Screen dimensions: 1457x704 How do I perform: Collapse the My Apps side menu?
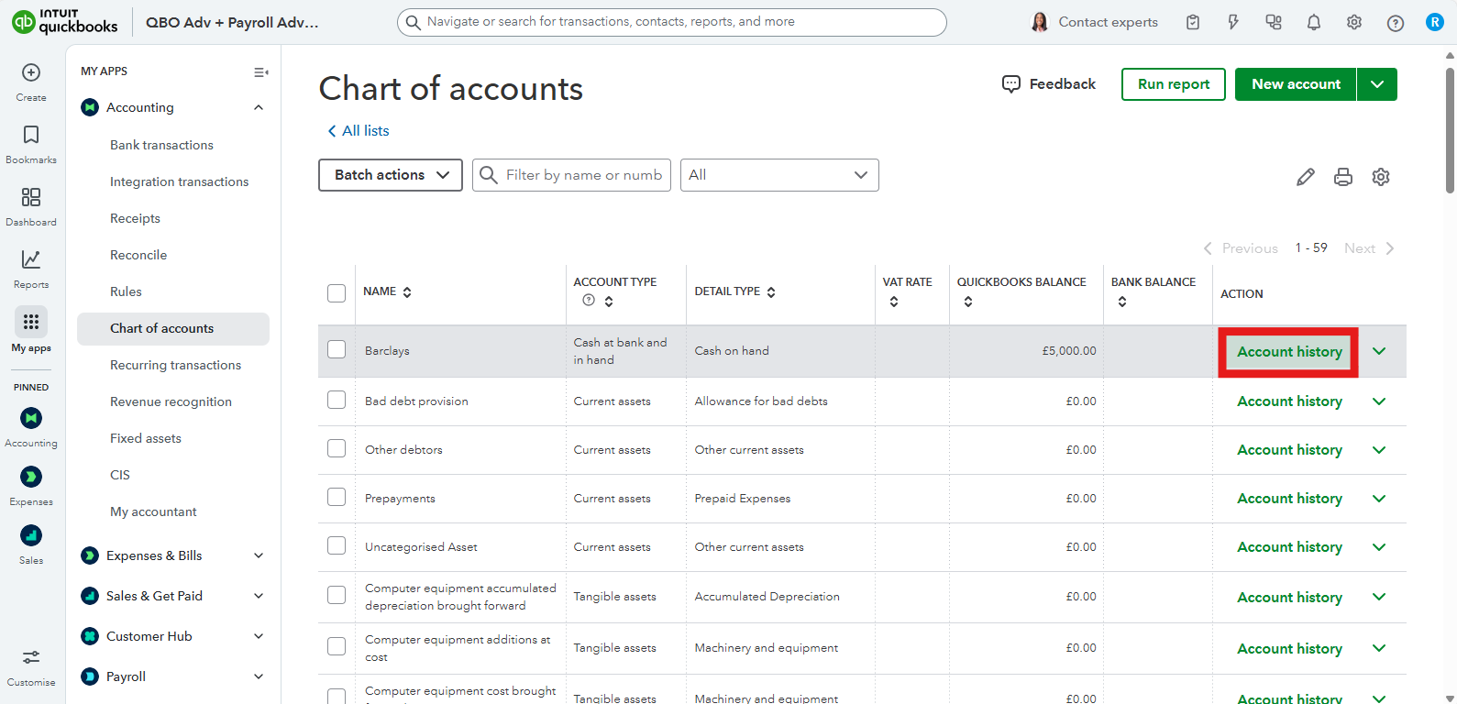coord(260,72)
